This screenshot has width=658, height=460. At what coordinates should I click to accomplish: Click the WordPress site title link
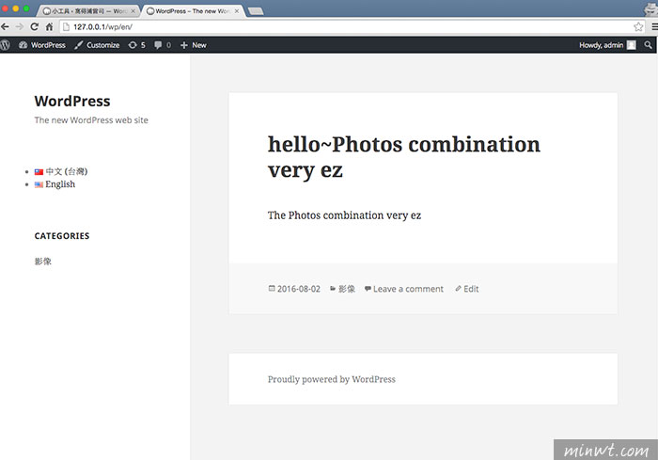click(x=72, y=102)
